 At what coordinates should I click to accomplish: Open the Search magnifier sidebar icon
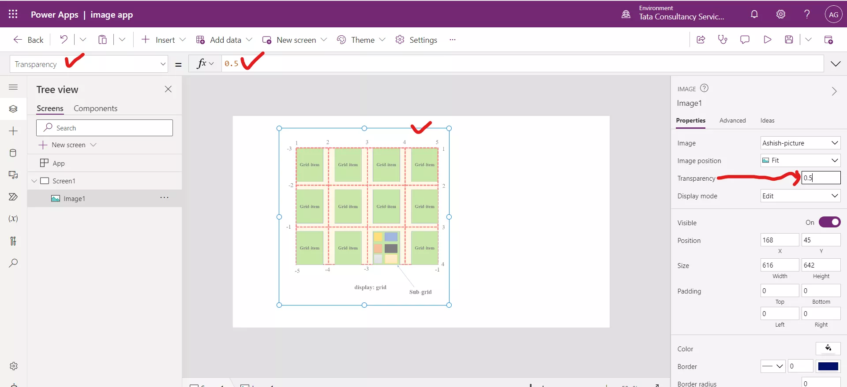13,263
